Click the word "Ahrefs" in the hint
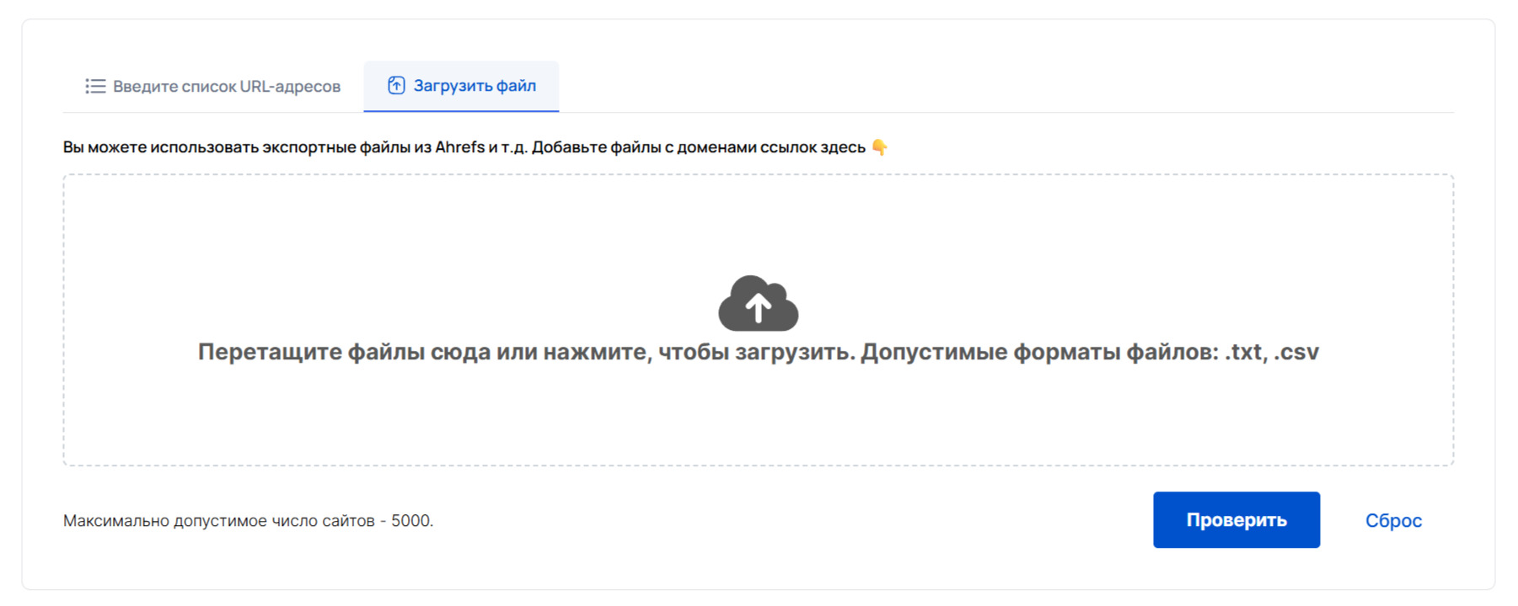Image resolution: width=1518 pixels, height=606 pixels. [x=459, y=147]
